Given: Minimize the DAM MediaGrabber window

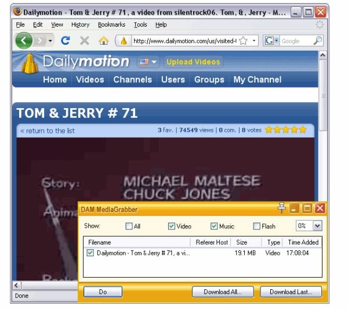Looking at the screenshot, I should tap(294, 209).
